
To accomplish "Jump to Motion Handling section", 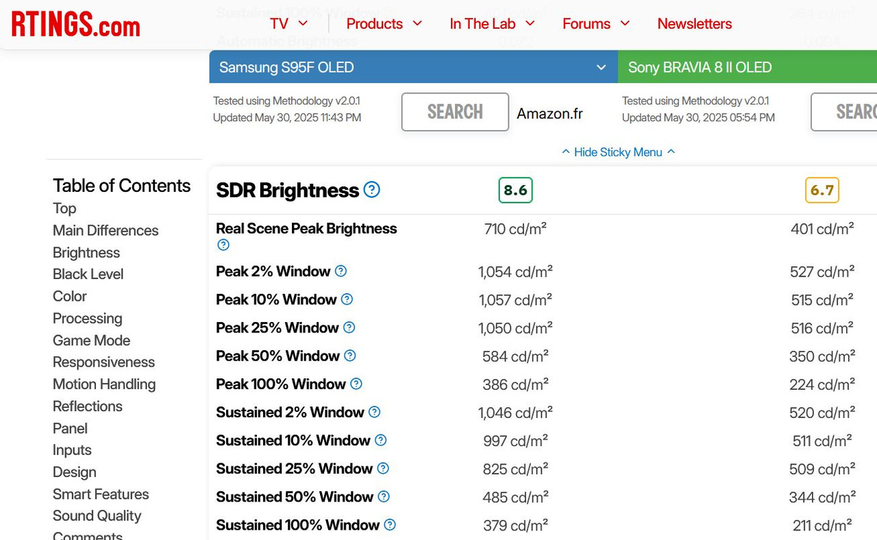I will [104, 384].
